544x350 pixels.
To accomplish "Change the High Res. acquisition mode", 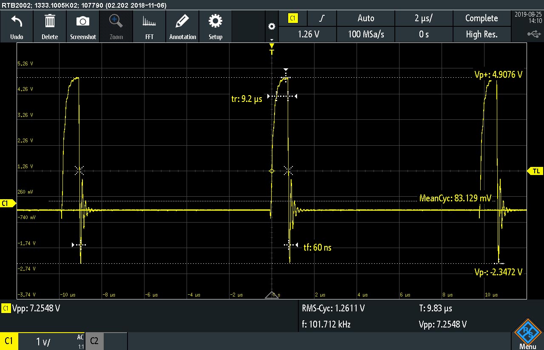I will pyautogui.click(x=482, y=34).
